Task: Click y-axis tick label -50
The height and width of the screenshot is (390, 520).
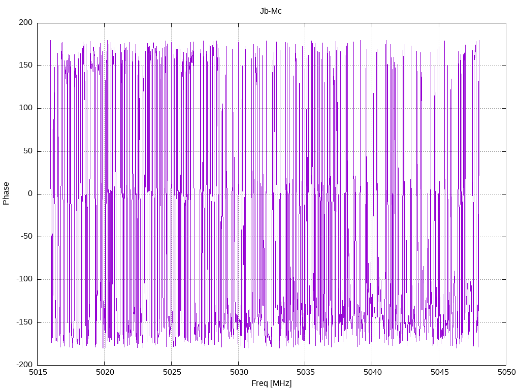Action: click(x=26, y=237)
